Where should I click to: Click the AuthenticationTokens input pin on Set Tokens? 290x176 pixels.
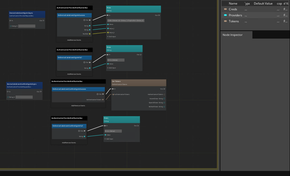(113, 94)
